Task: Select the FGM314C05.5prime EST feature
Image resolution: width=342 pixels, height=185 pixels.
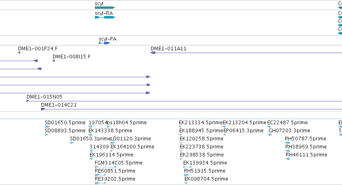Action: click(x=106, y=167)
